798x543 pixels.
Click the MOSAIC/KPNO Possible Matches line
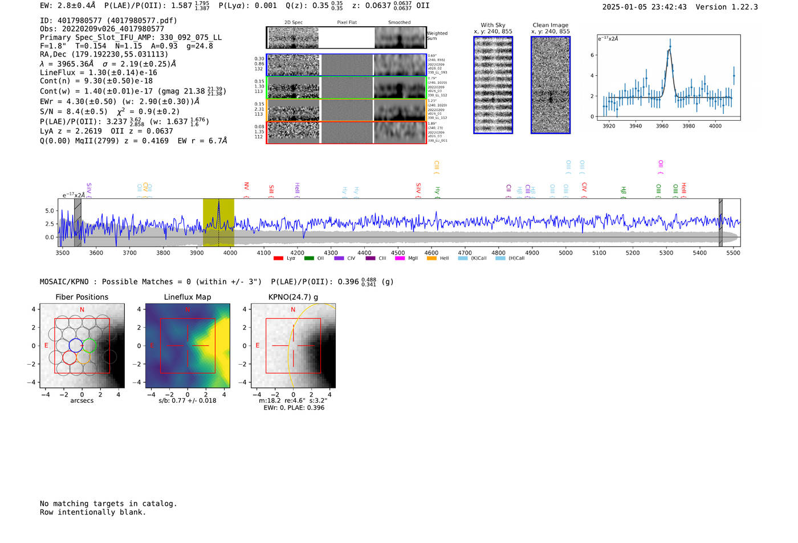point(217,282)
